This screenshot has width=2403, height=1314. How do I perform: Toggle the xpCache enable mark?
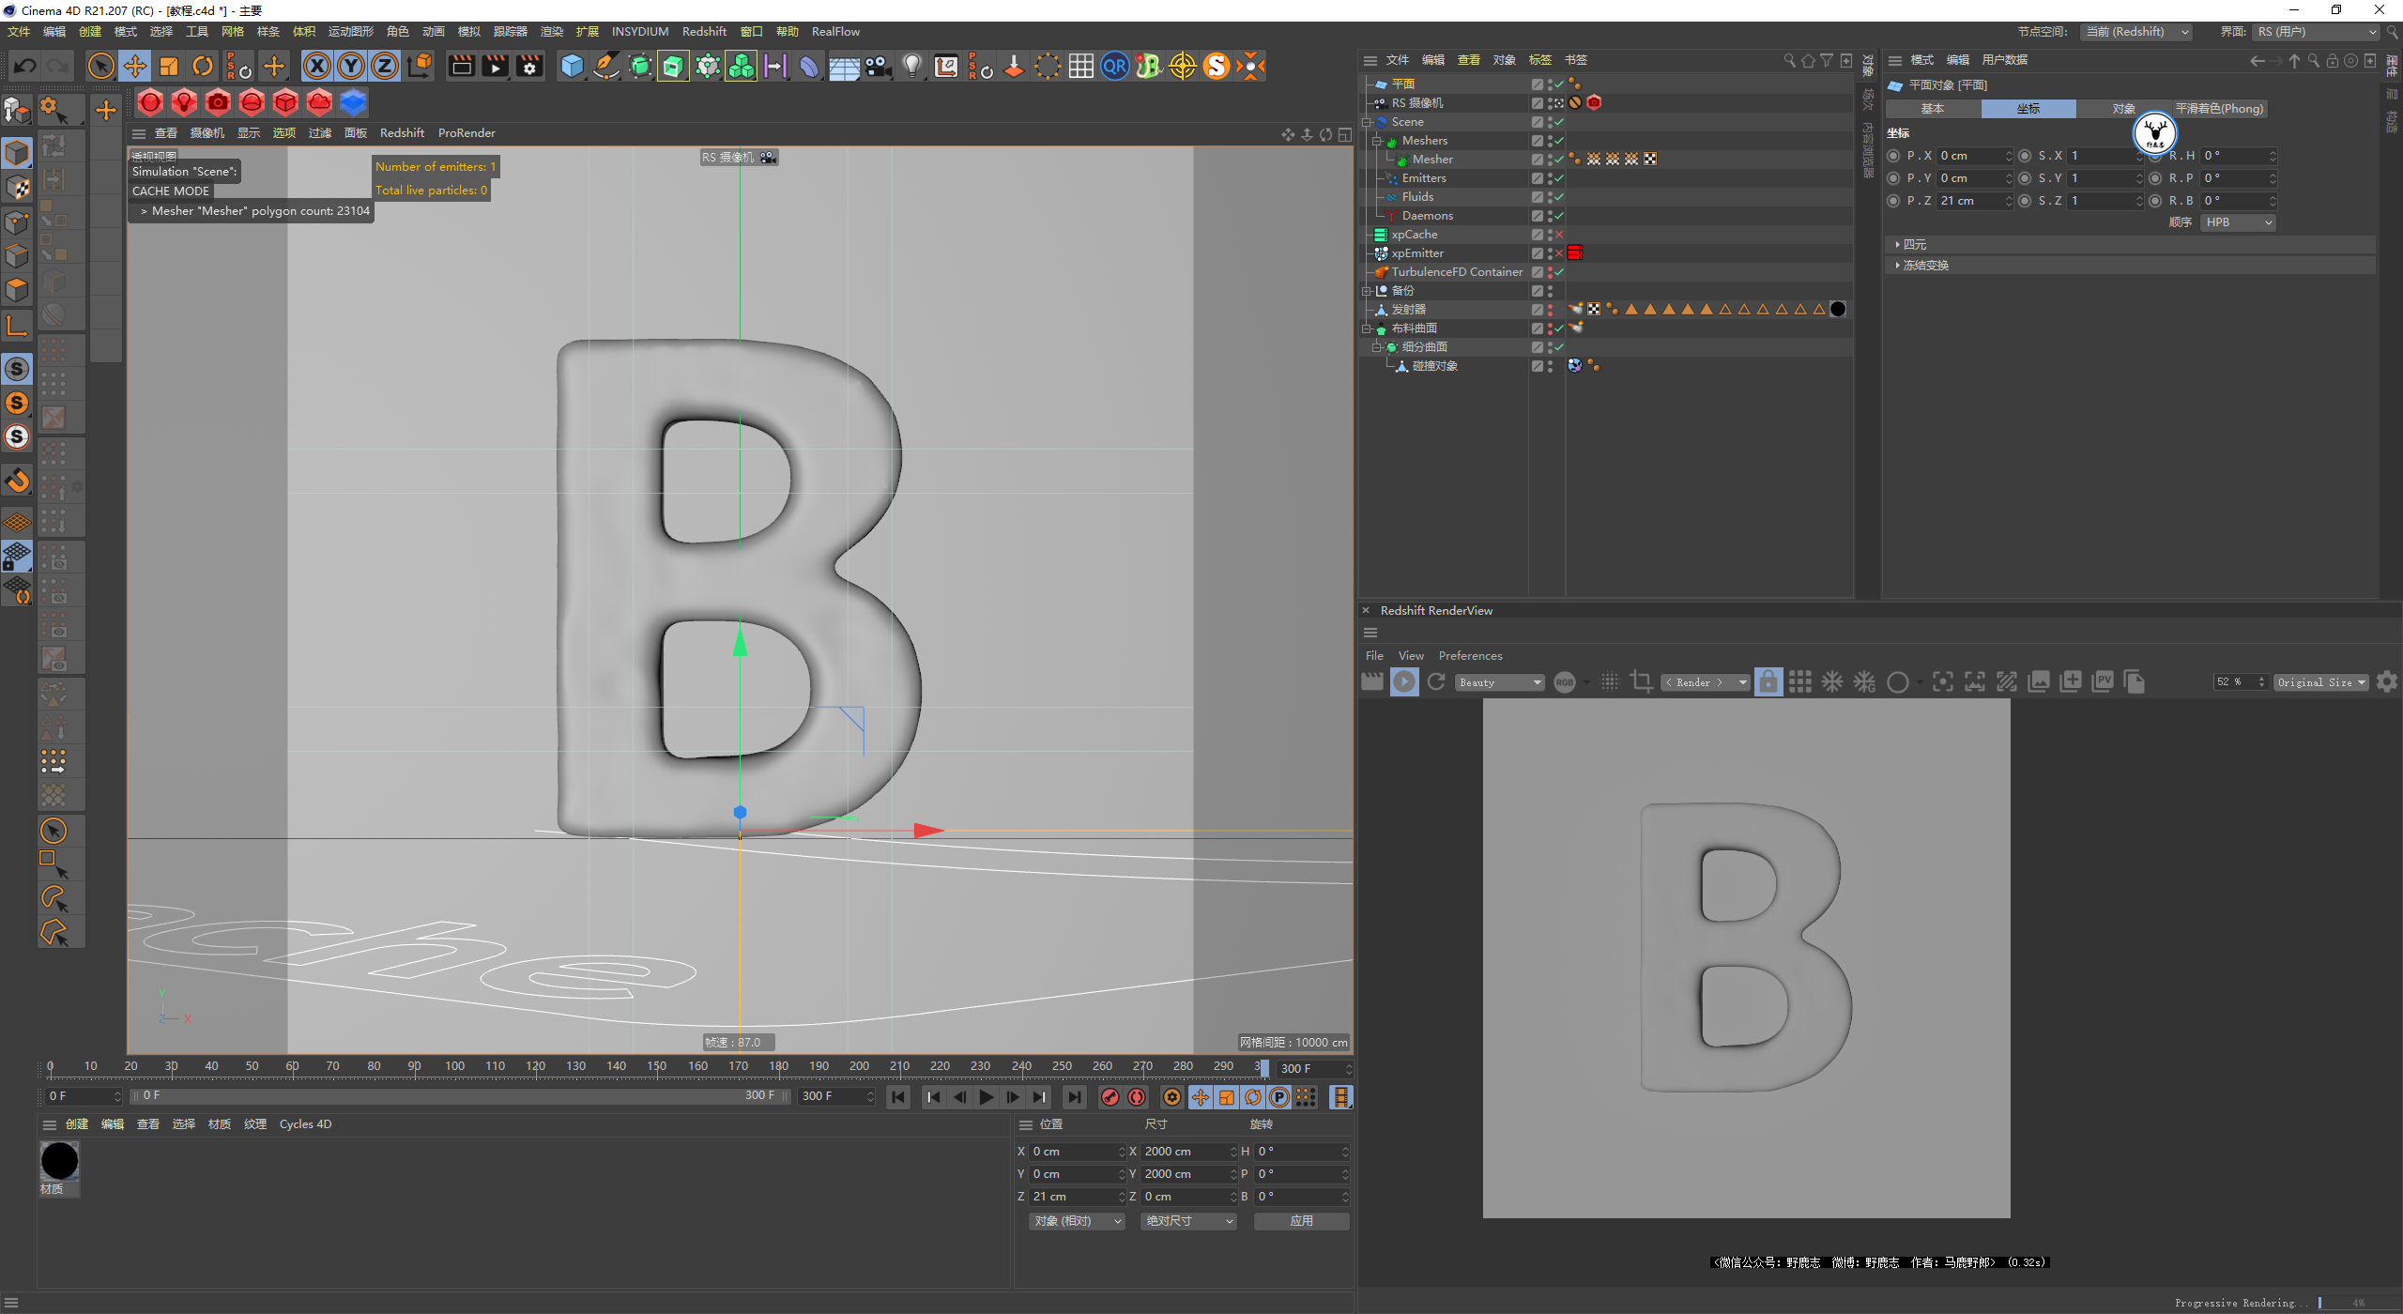(x=1559, y=235)
